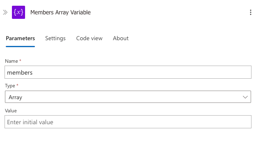Place cursor after members text
Screen dimensions: 256x148
[x=32, y=73]
